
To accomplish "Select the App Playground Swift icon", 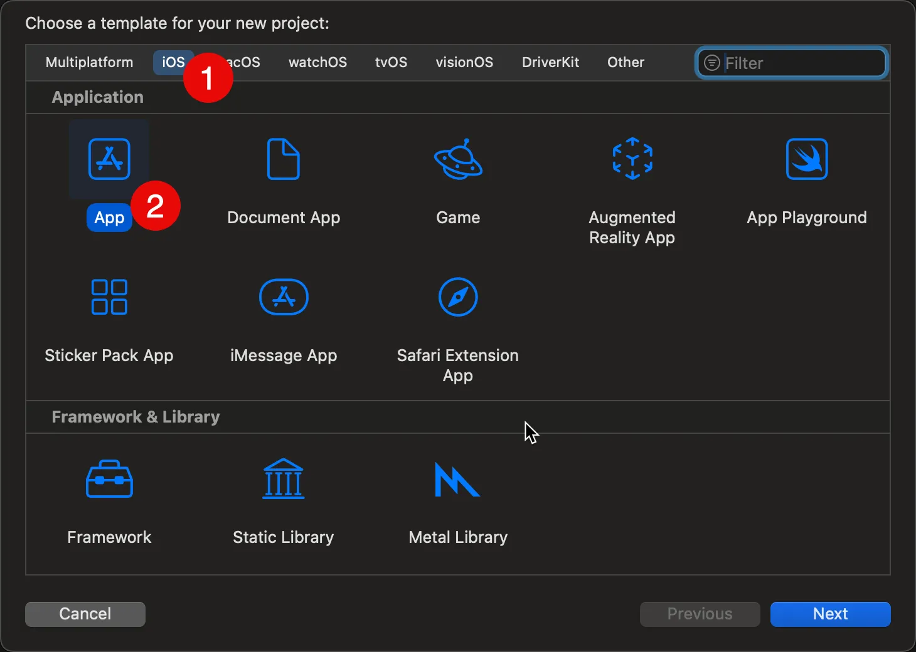I will pyautogui.click(x=806, y=159).
